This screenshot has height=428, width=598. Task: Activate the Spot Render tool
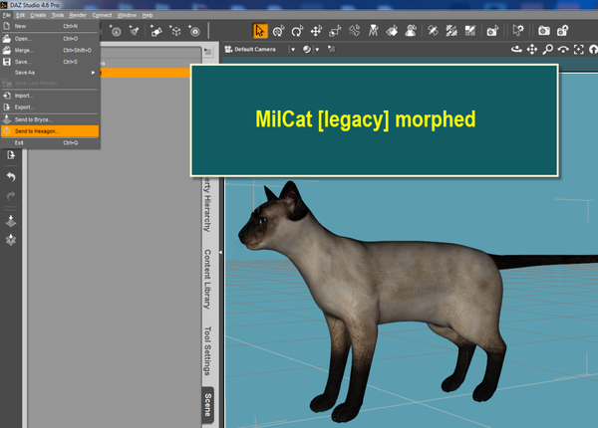coord(492,31)
